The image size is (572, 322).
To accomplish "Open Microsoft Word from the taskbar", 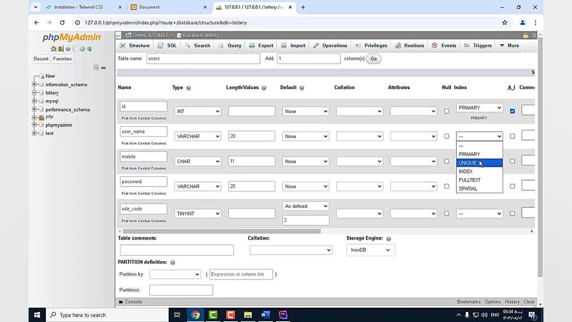I will click(265, 315).
